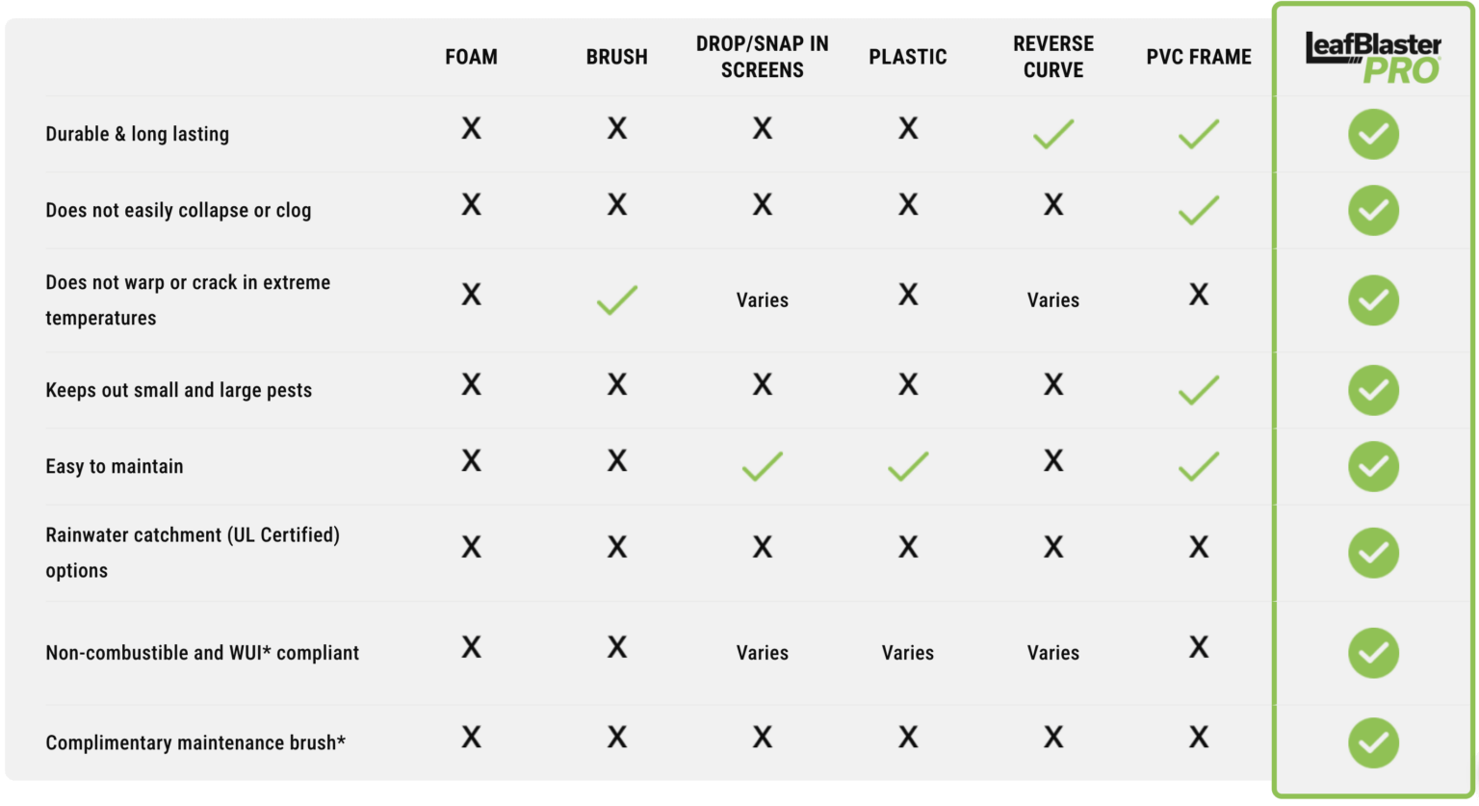Click Plastic checkmark for Easy to maintain
The image size is (1479, 806).
click(908, 466)
